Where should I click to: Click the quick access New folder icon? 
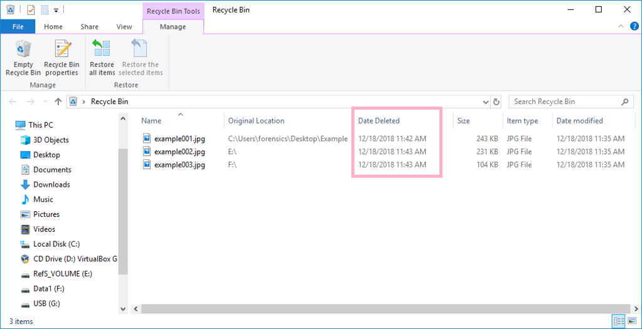click(45, 9)
